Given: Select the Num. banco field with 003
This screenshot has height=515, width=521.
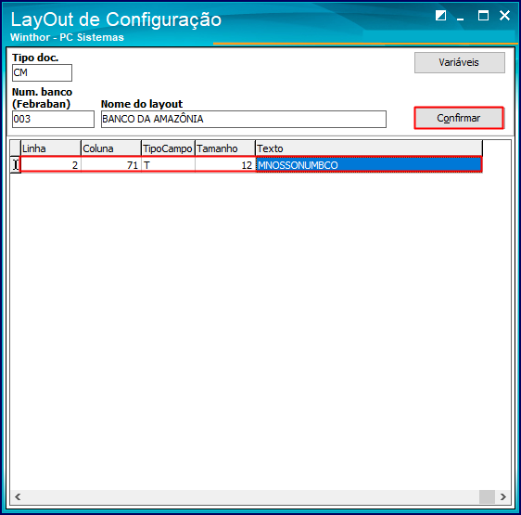Looking at the screenshot, I should pos(53,119).
